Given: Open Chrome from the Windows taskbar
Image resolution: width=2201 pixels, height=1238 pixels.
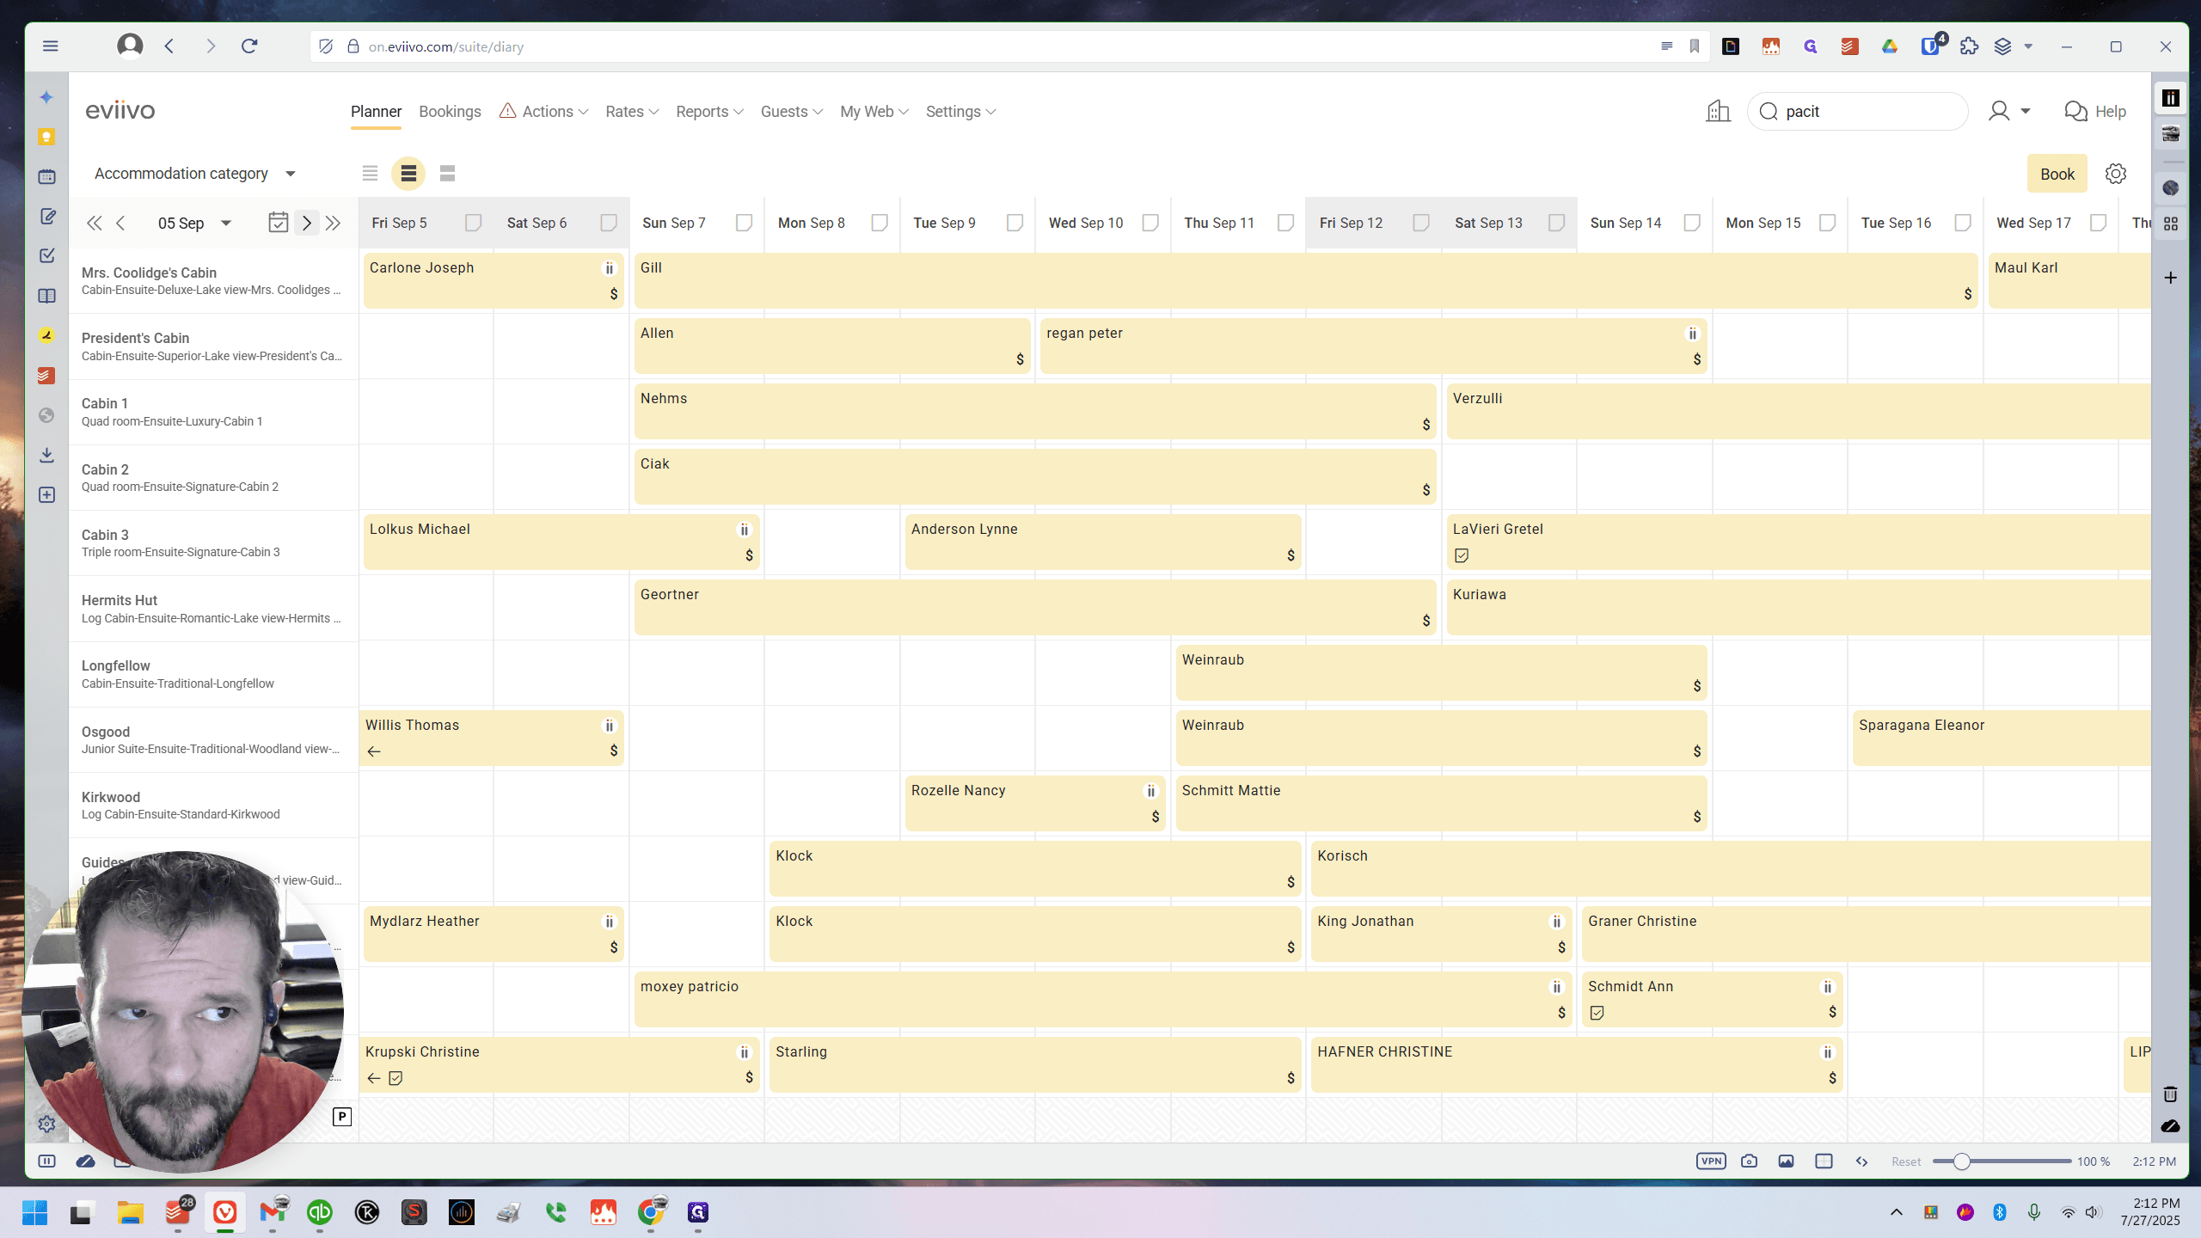Looking at the screenshot, I should [x=651, y=1212].
